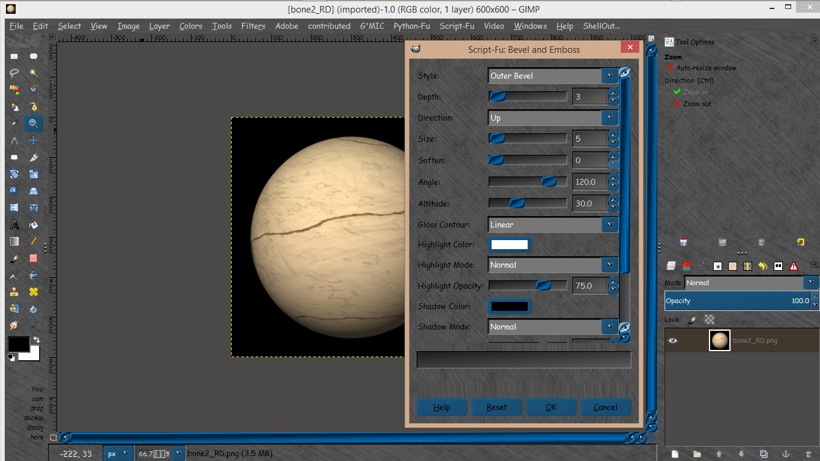The height and width of the screenshot is (461, 820).
Task: Hide the bone2_RD.png layer
Action: pyautogui.click(x=673, y=340)
